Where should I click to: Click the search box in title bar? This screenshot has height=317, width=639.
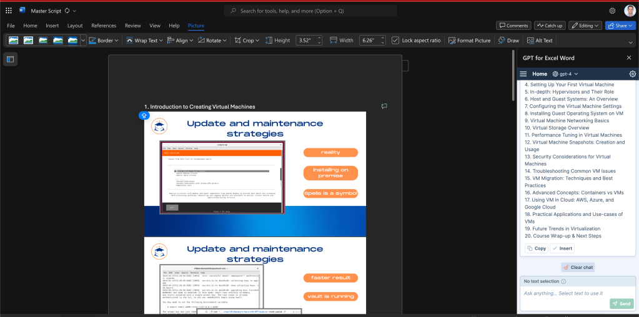(310, 11)
